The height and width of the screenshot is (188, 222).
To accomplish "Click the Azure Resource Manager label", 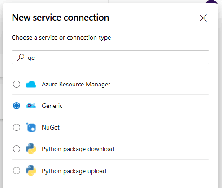I will pos(76,84).
